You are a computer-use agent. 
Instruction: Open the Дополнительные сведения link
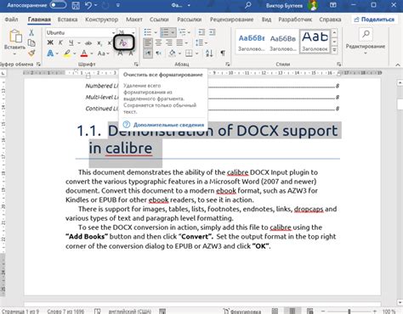(x=168, y=125)
